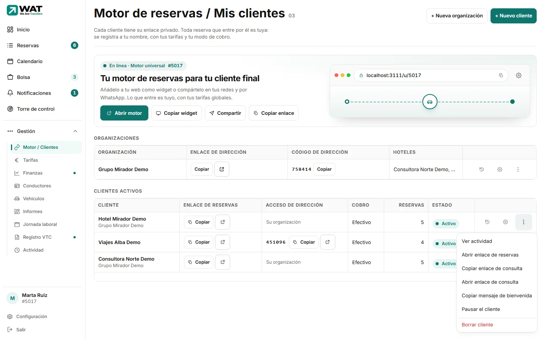Open Informes submenu item
The height and width of the screenshot is (340, 545).
click(x=46, y=212)
